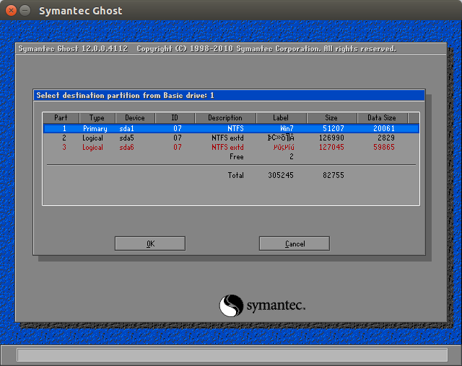Click the Label column header
Screen dimensions: 462x366
point(281,118)
